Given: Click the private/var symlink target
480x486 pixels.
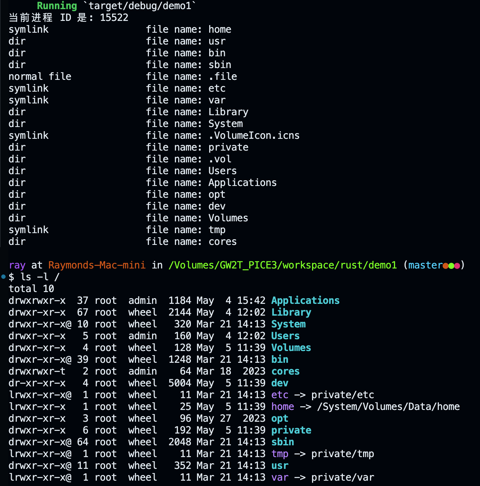Looking at the screenshot, I should (x=342, y=477).
